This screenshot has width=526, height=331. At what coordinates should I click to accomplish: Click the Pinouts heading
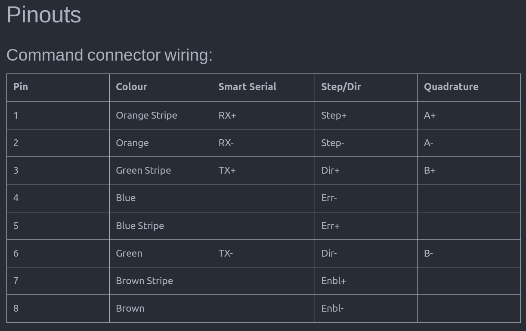[x=44, y=15]
